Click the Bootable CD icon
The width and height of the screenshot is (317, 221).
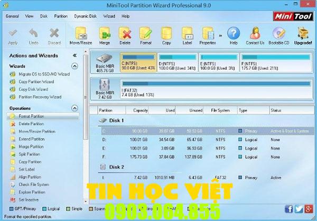coord(279,35)
